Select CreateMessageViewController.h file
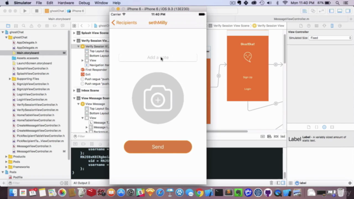 coord(38,125)
